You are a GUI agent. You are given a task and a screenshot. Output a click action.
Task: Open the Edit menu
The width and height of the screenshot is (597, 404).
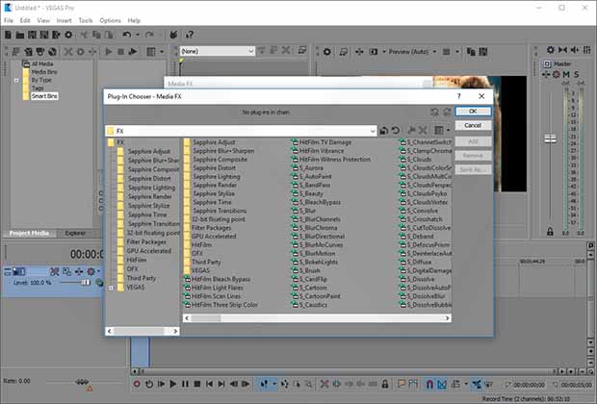point(25,20)
